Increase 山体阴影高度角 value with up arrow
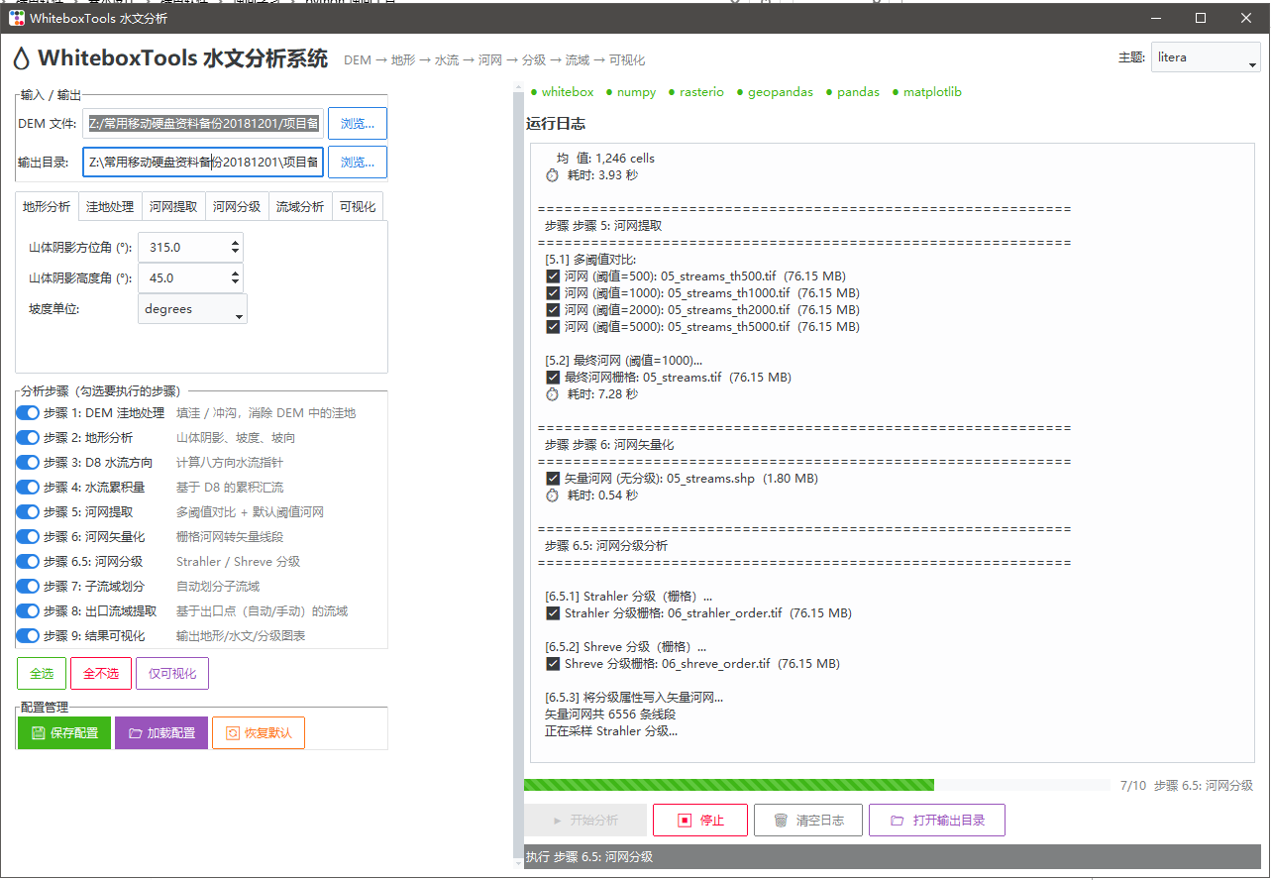Viewport: 1271px width, 880px height. click(x=235, y=274)
